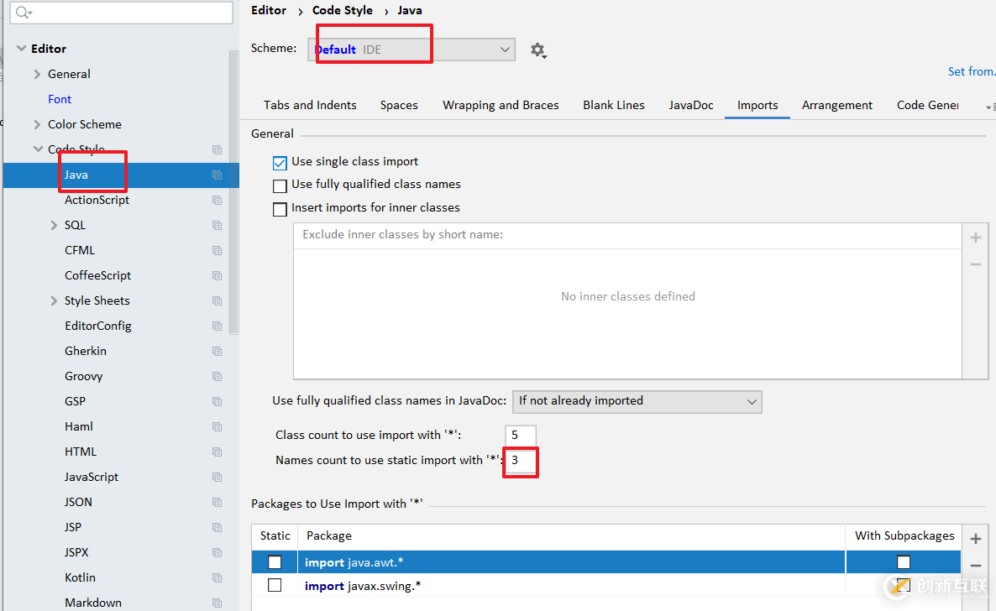Click the copy-settings icon beside JavaScript
Screen dimensions: 996x611
pos(218,477)
